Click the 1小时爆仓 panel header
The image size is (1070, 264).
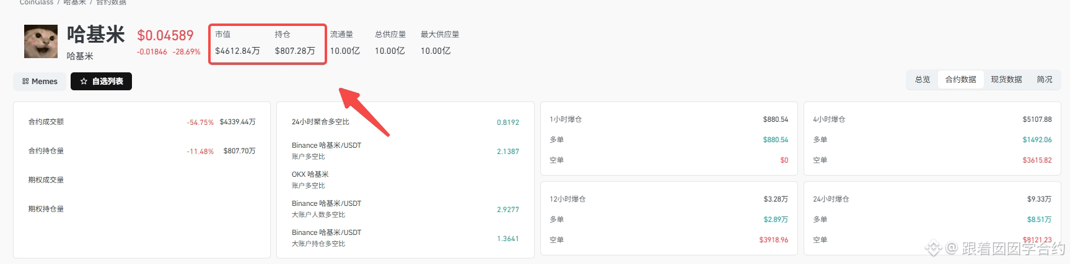point(669,119)
